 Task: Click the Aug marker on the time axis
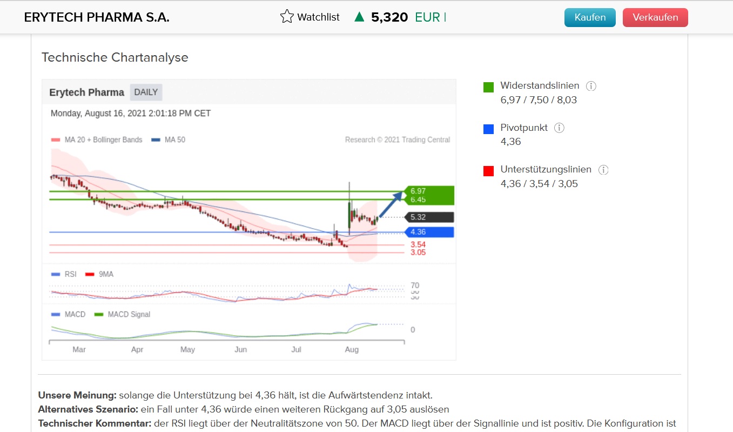(352, 349)
